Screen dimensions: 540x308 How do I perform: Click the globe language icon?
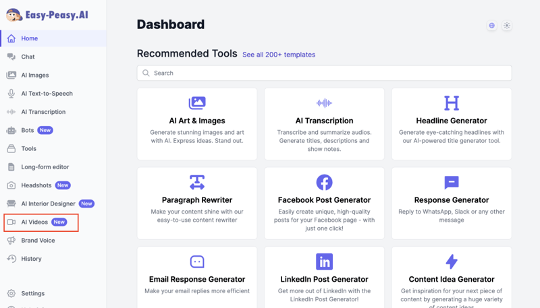click(491, 26)
